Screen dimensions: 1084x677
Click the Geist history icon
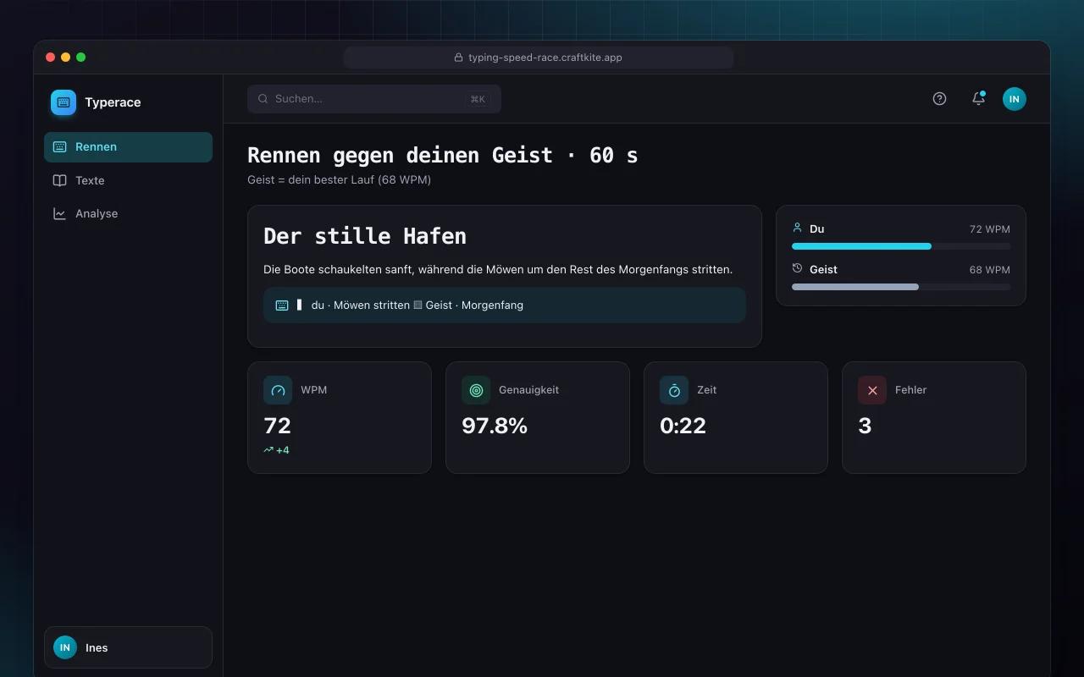click(x=797, y=268)
